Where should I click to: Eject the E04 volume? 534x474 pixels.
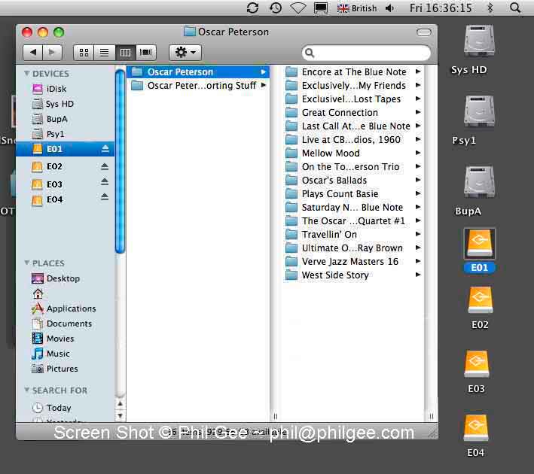(105, 196)
